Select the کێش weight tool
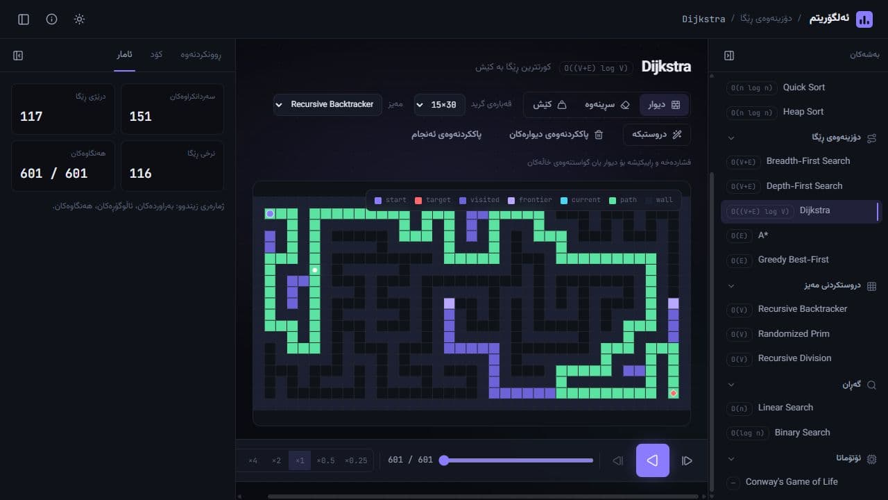Image resolution: width=888 pixels, height=500 pixels. tap(550, 104)
